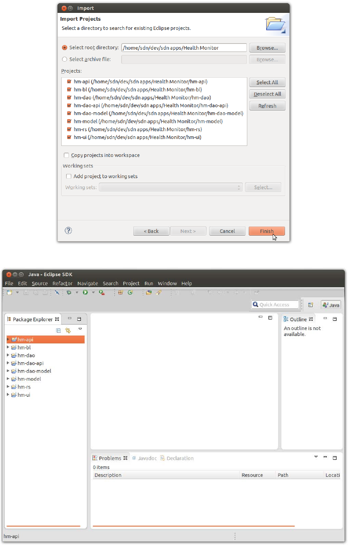Image resolution: width=348 pixels, height=545 pixels.
Task: Maximize the Problems view
Action: point(335,458)
